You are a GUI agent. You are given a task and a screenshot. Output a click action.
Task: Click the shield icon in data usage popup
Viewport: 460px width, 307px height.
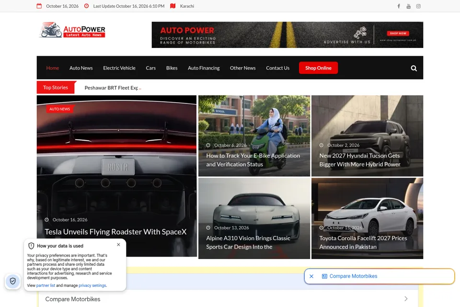31,246
